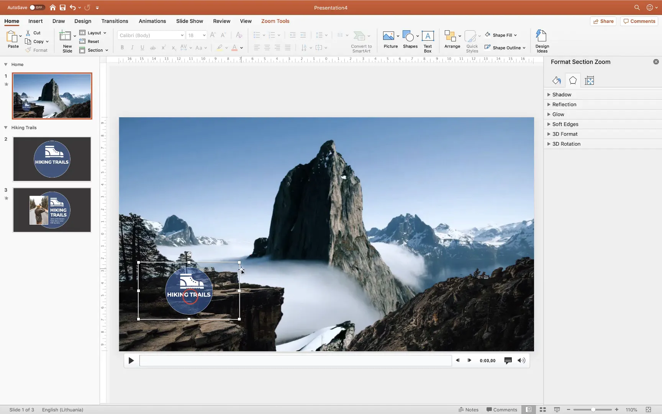Undo the last action
662x414 pixels.
pos(72,7)
